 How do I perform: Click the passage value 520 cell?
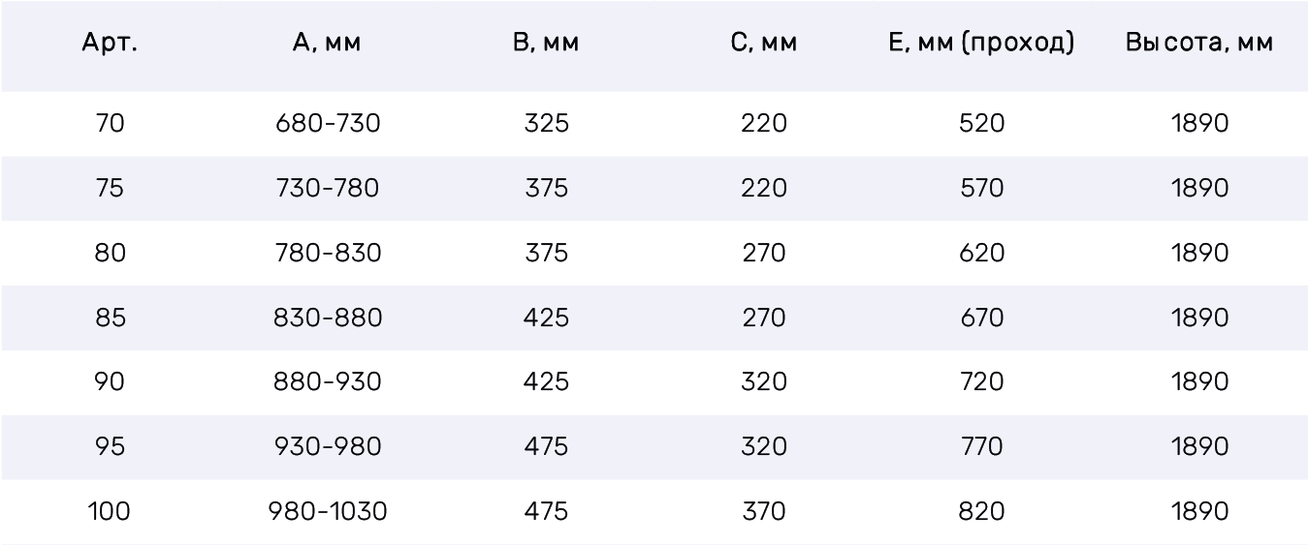pyautogui.click(x=981, y=124)
